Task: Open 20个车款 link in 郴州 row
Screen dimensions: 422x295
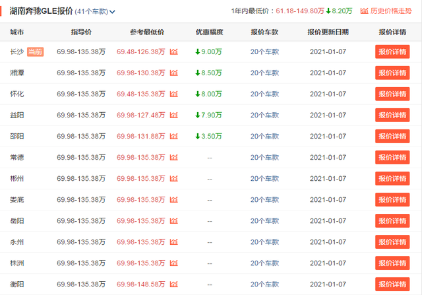Action: pyautogui.click(x=264, y=178)
